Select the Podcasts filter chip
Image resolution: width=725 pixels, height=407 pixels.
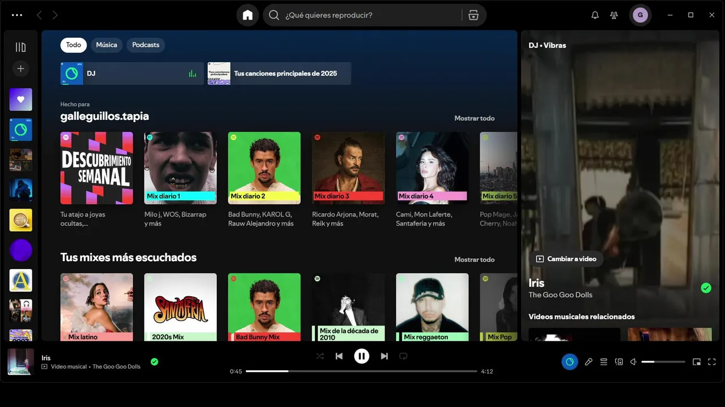tap(146, 45)
